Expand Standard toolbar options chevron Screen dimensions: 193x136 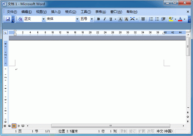[x=13, y=19]
